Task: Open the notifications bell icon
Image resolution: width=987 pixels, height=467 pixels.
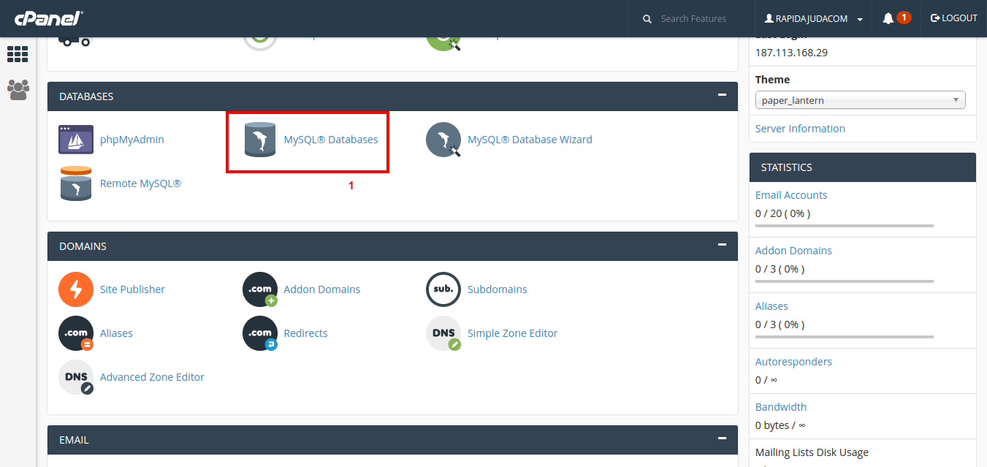Action: 888,18
